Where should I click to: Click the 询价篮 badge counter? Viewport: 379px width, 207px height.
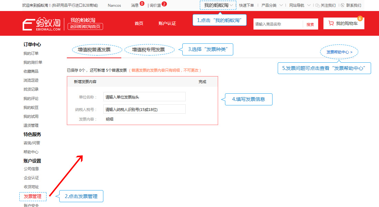[x=164, y=4]
